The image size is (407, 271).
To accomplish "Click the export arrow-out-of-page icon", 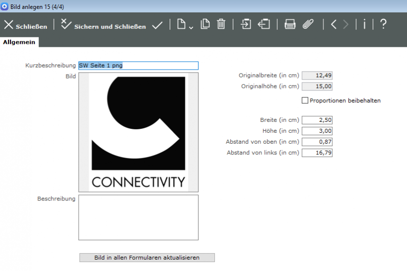I will [264, 24].
